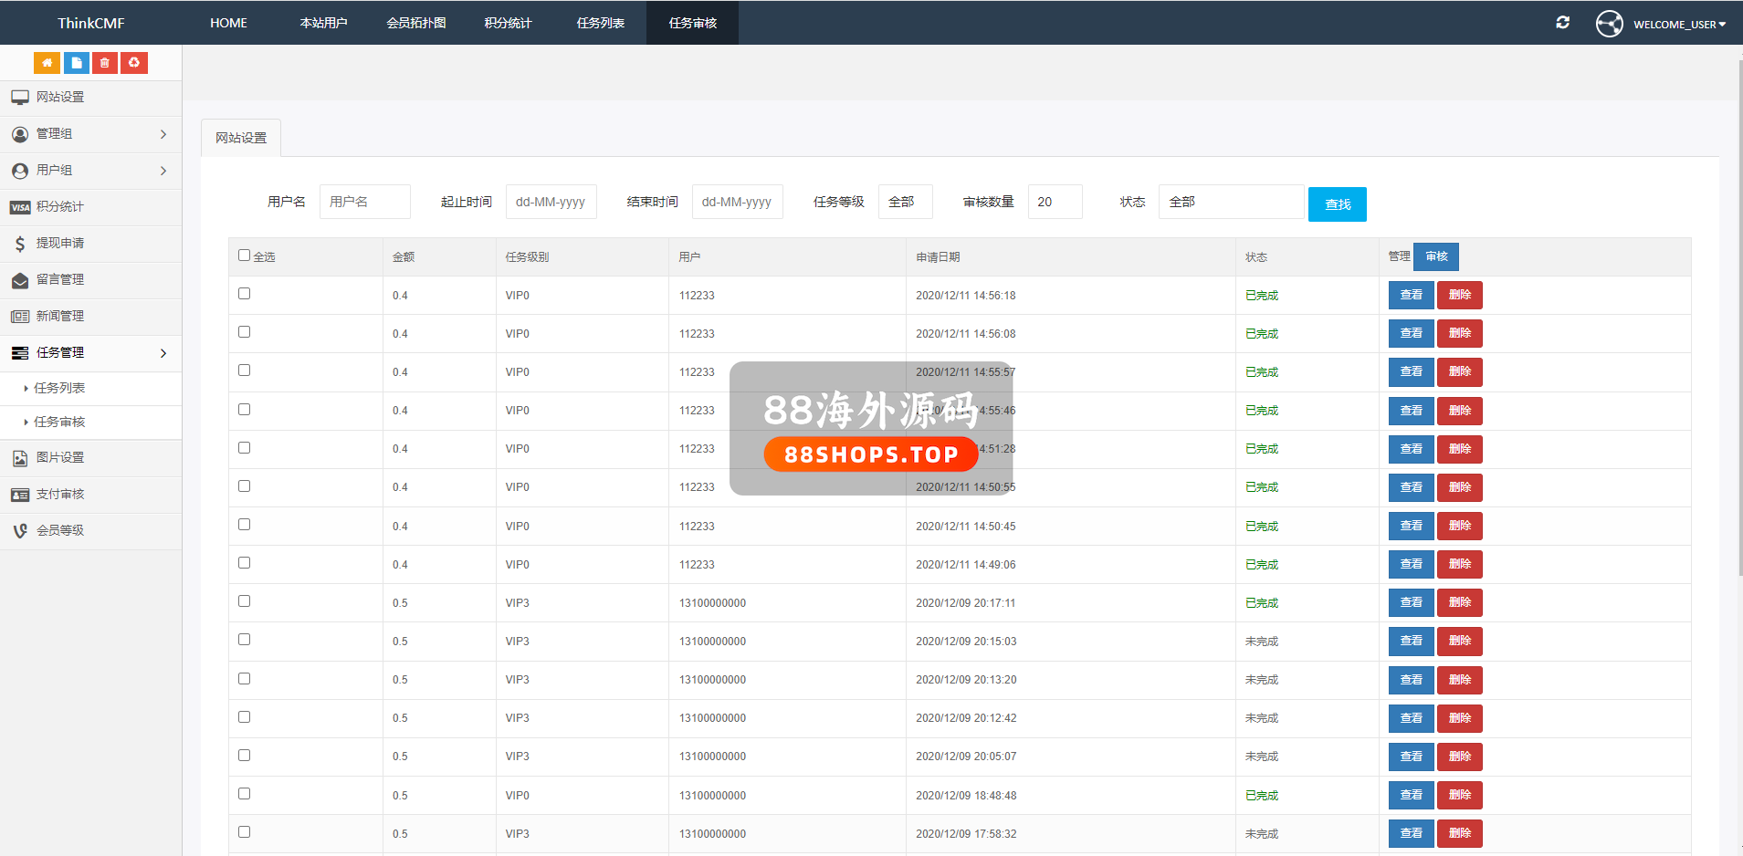This screenshot has height=856, width=1743.
Task: Click the 审核 button in table header
Action: click(x=1436, y=256)
